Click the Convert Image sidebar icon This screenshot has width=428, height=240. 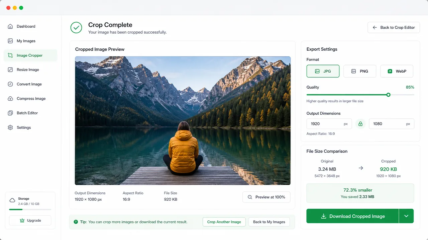(10, 84)
